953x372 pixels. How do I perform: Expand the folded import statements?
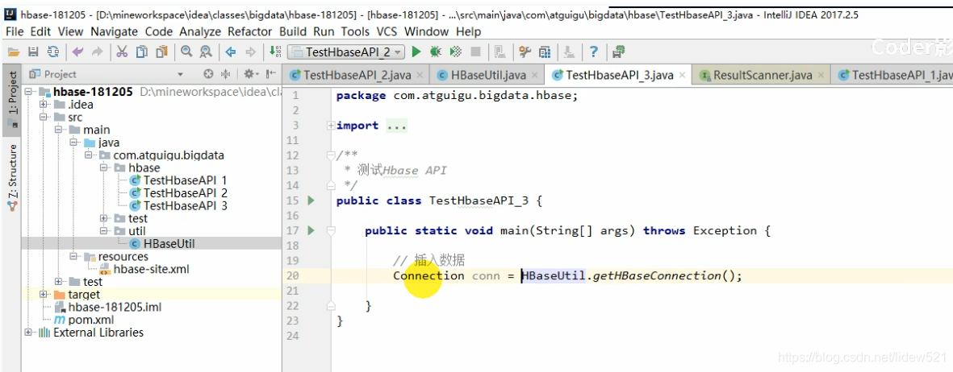coord(331,126)
